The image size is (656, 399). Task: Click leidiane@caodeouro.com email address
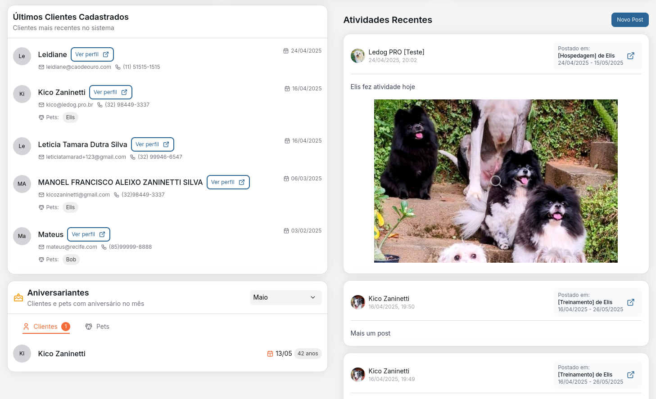click(x=78, y=67)
